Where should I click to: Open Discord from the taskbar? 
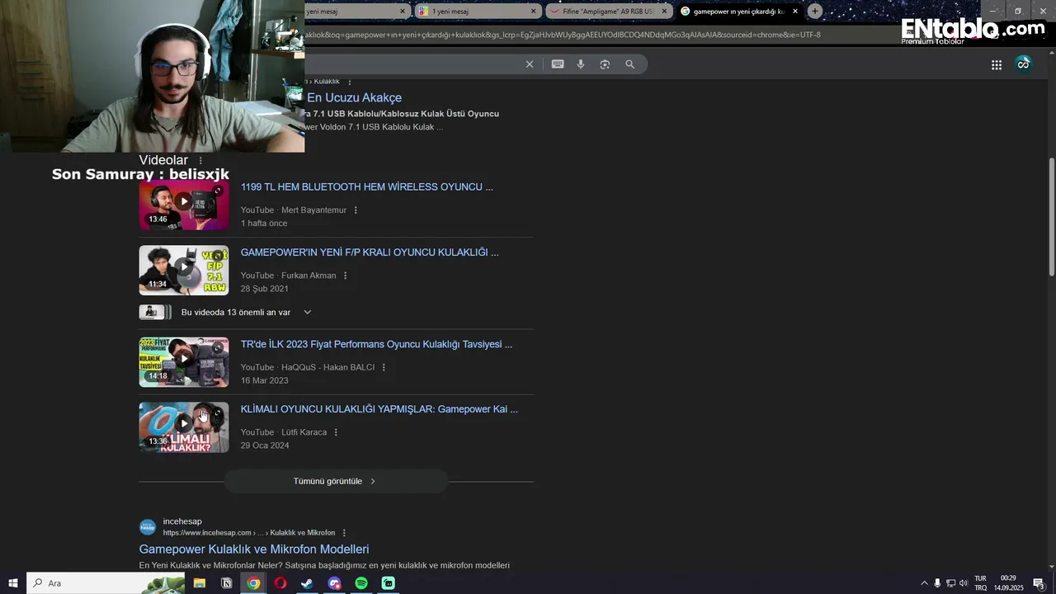[334, 583]
